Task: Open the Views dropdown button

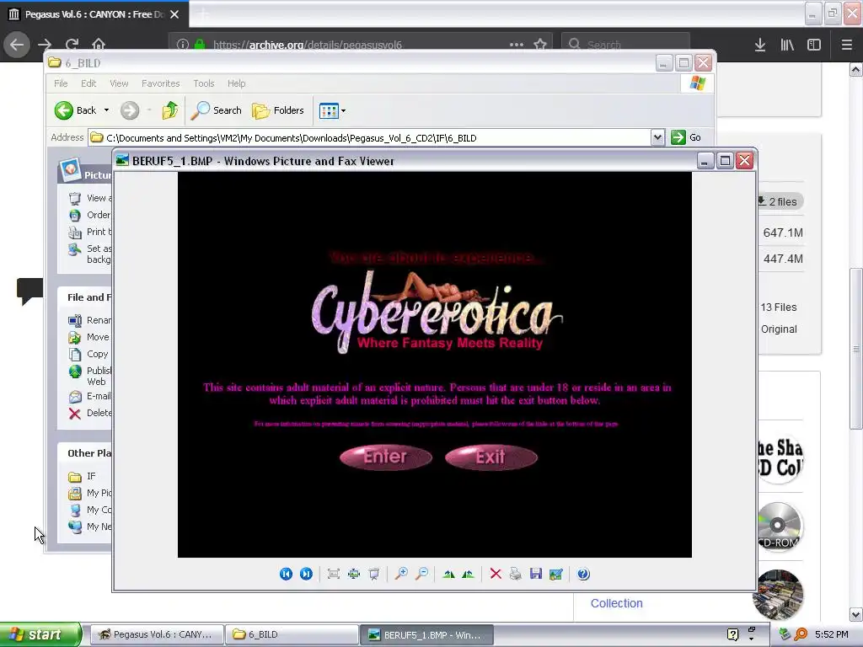Action: pyautogui.click(x=332, y=110)
